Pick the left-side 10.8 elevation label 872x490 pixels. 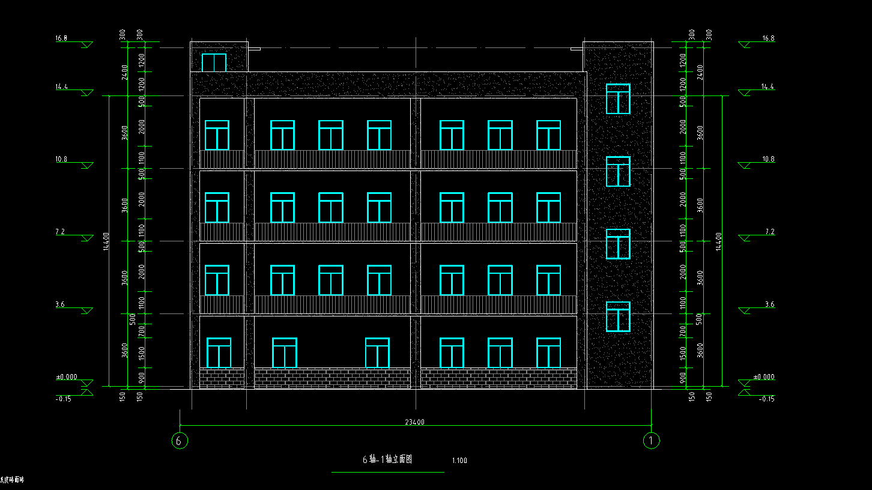click(x=61, y=160)
